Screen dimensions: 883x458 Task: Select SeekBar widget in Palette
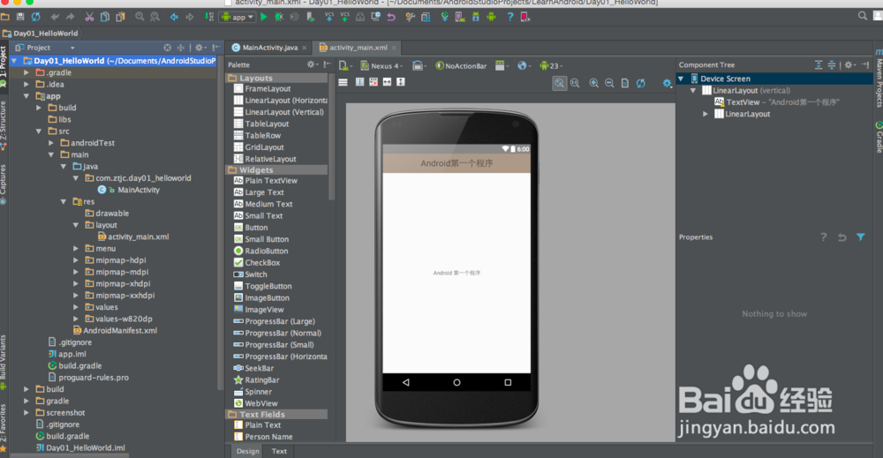(259, 369)
